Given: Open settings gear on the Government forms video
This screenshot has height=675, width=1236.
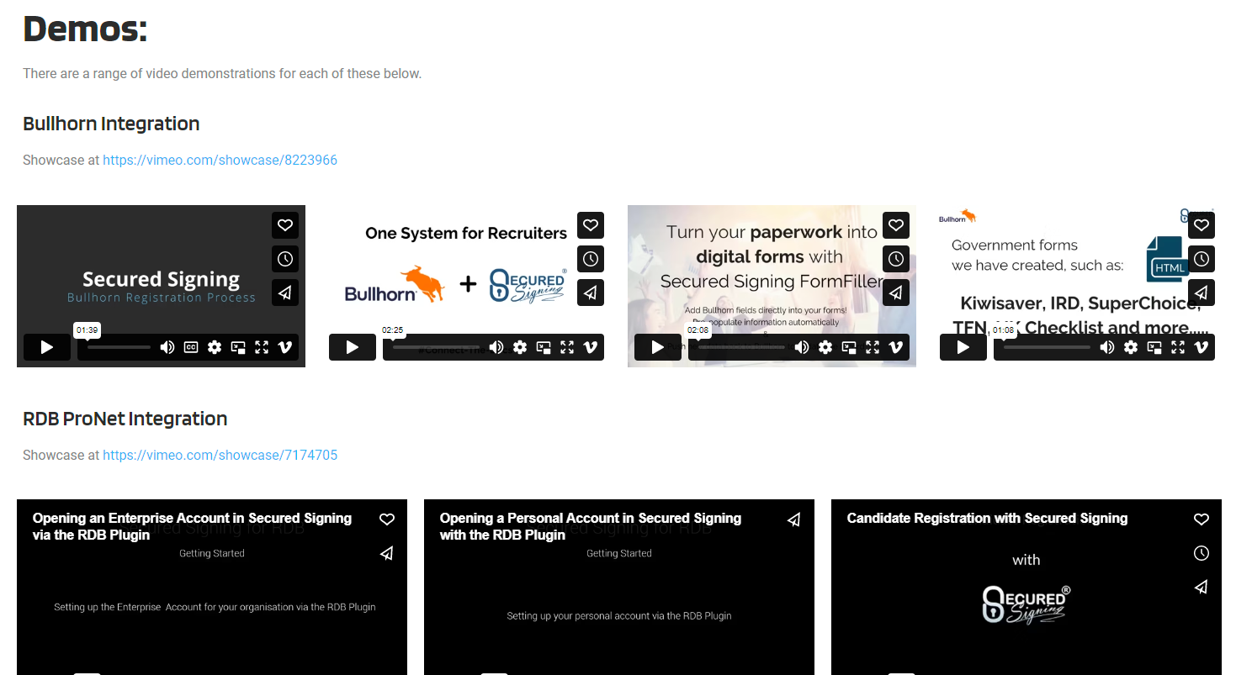Looking at the screenshot, I should click(1131, 347).
